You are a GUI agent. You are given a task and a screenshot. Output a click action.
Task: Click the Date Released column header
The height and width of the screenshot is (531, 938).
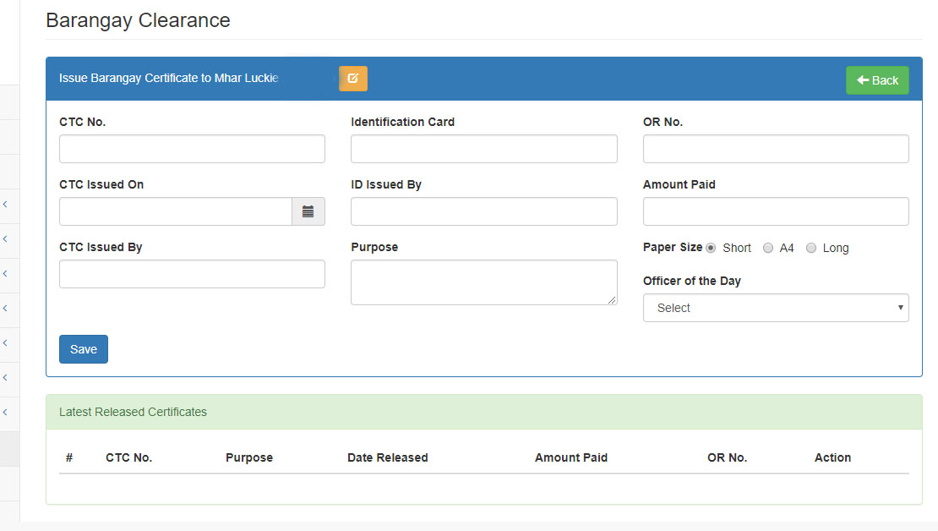(387, 457)
